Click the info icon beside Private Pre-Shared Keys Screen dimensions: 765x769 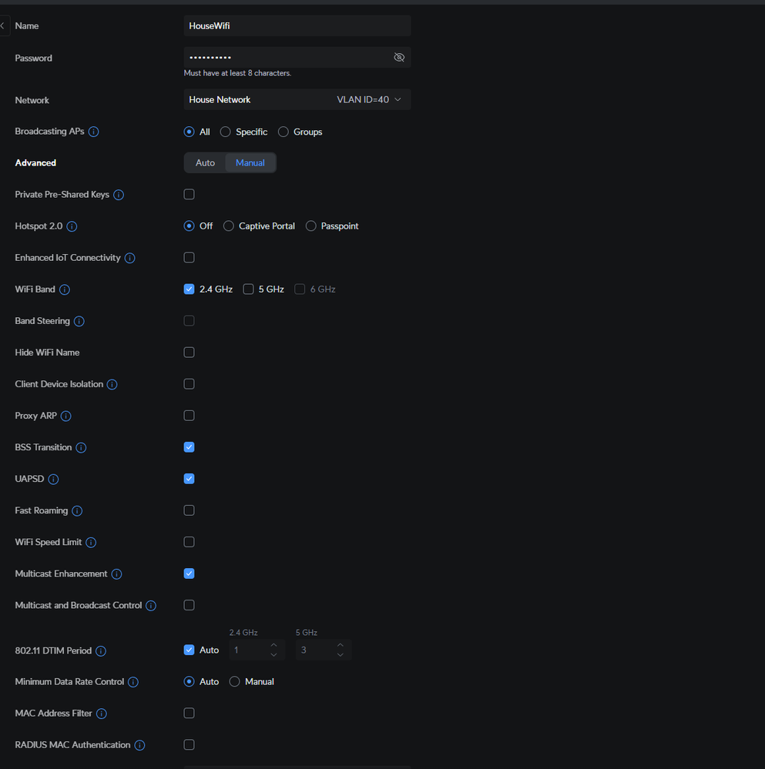pos(119,195)
